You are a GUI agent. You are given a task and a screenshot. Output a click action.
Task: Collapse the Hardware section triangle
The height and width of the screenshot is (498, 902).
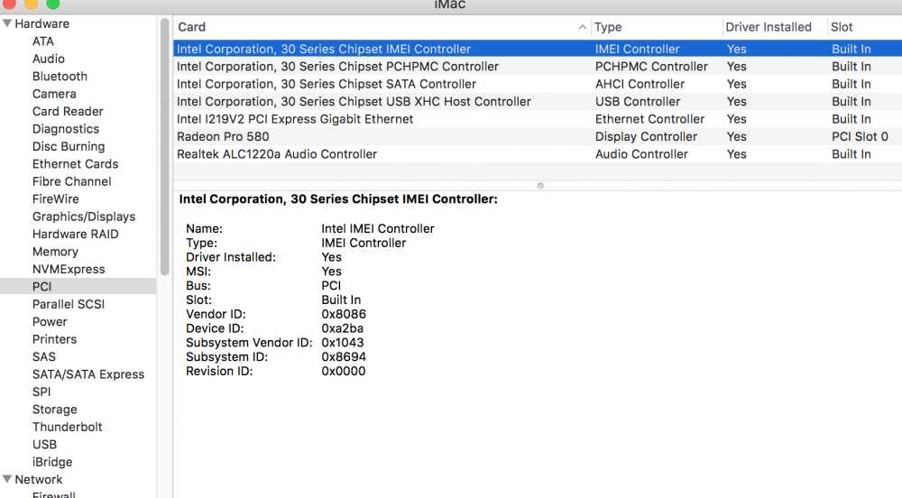(x=7, y=23)
